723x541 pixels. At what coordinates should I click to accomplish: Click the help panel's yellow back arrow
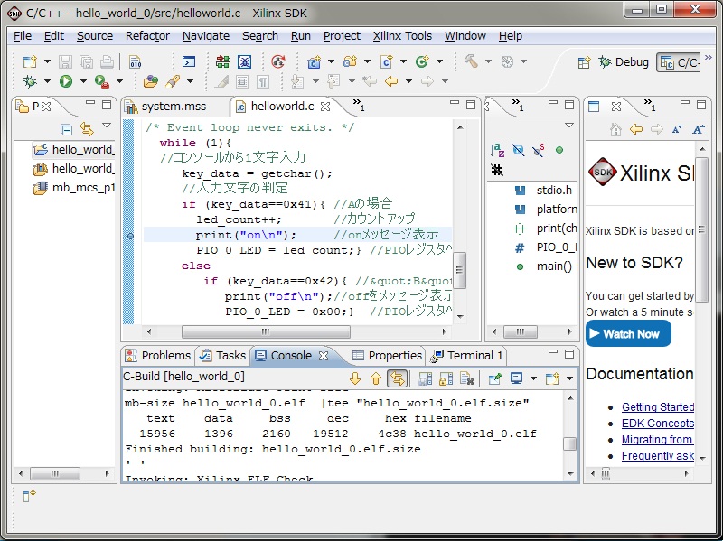click(636, 129)
